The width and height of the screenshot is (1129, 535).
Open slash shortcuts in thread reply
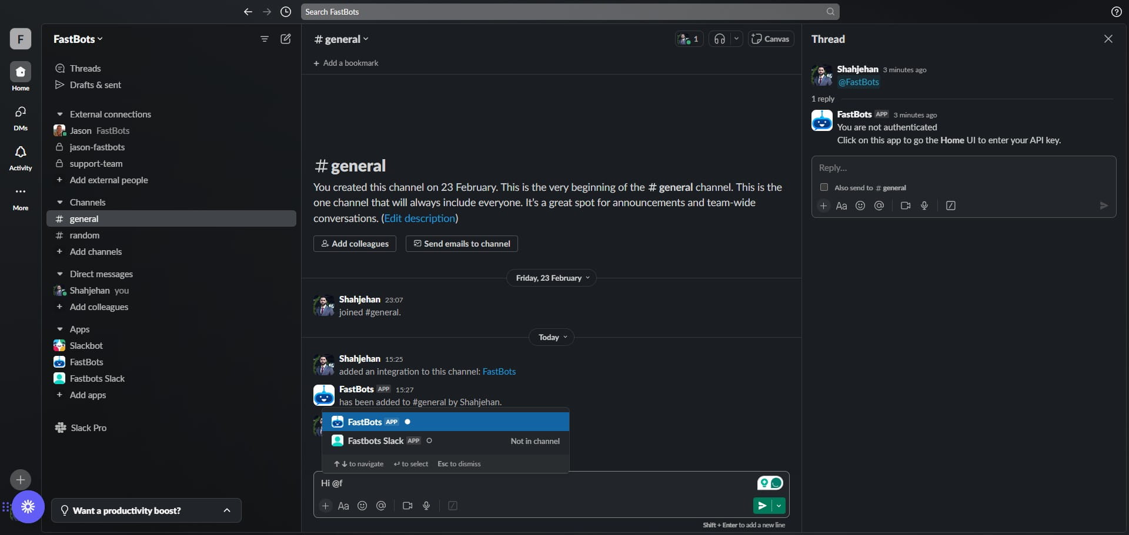click(951, 206)
